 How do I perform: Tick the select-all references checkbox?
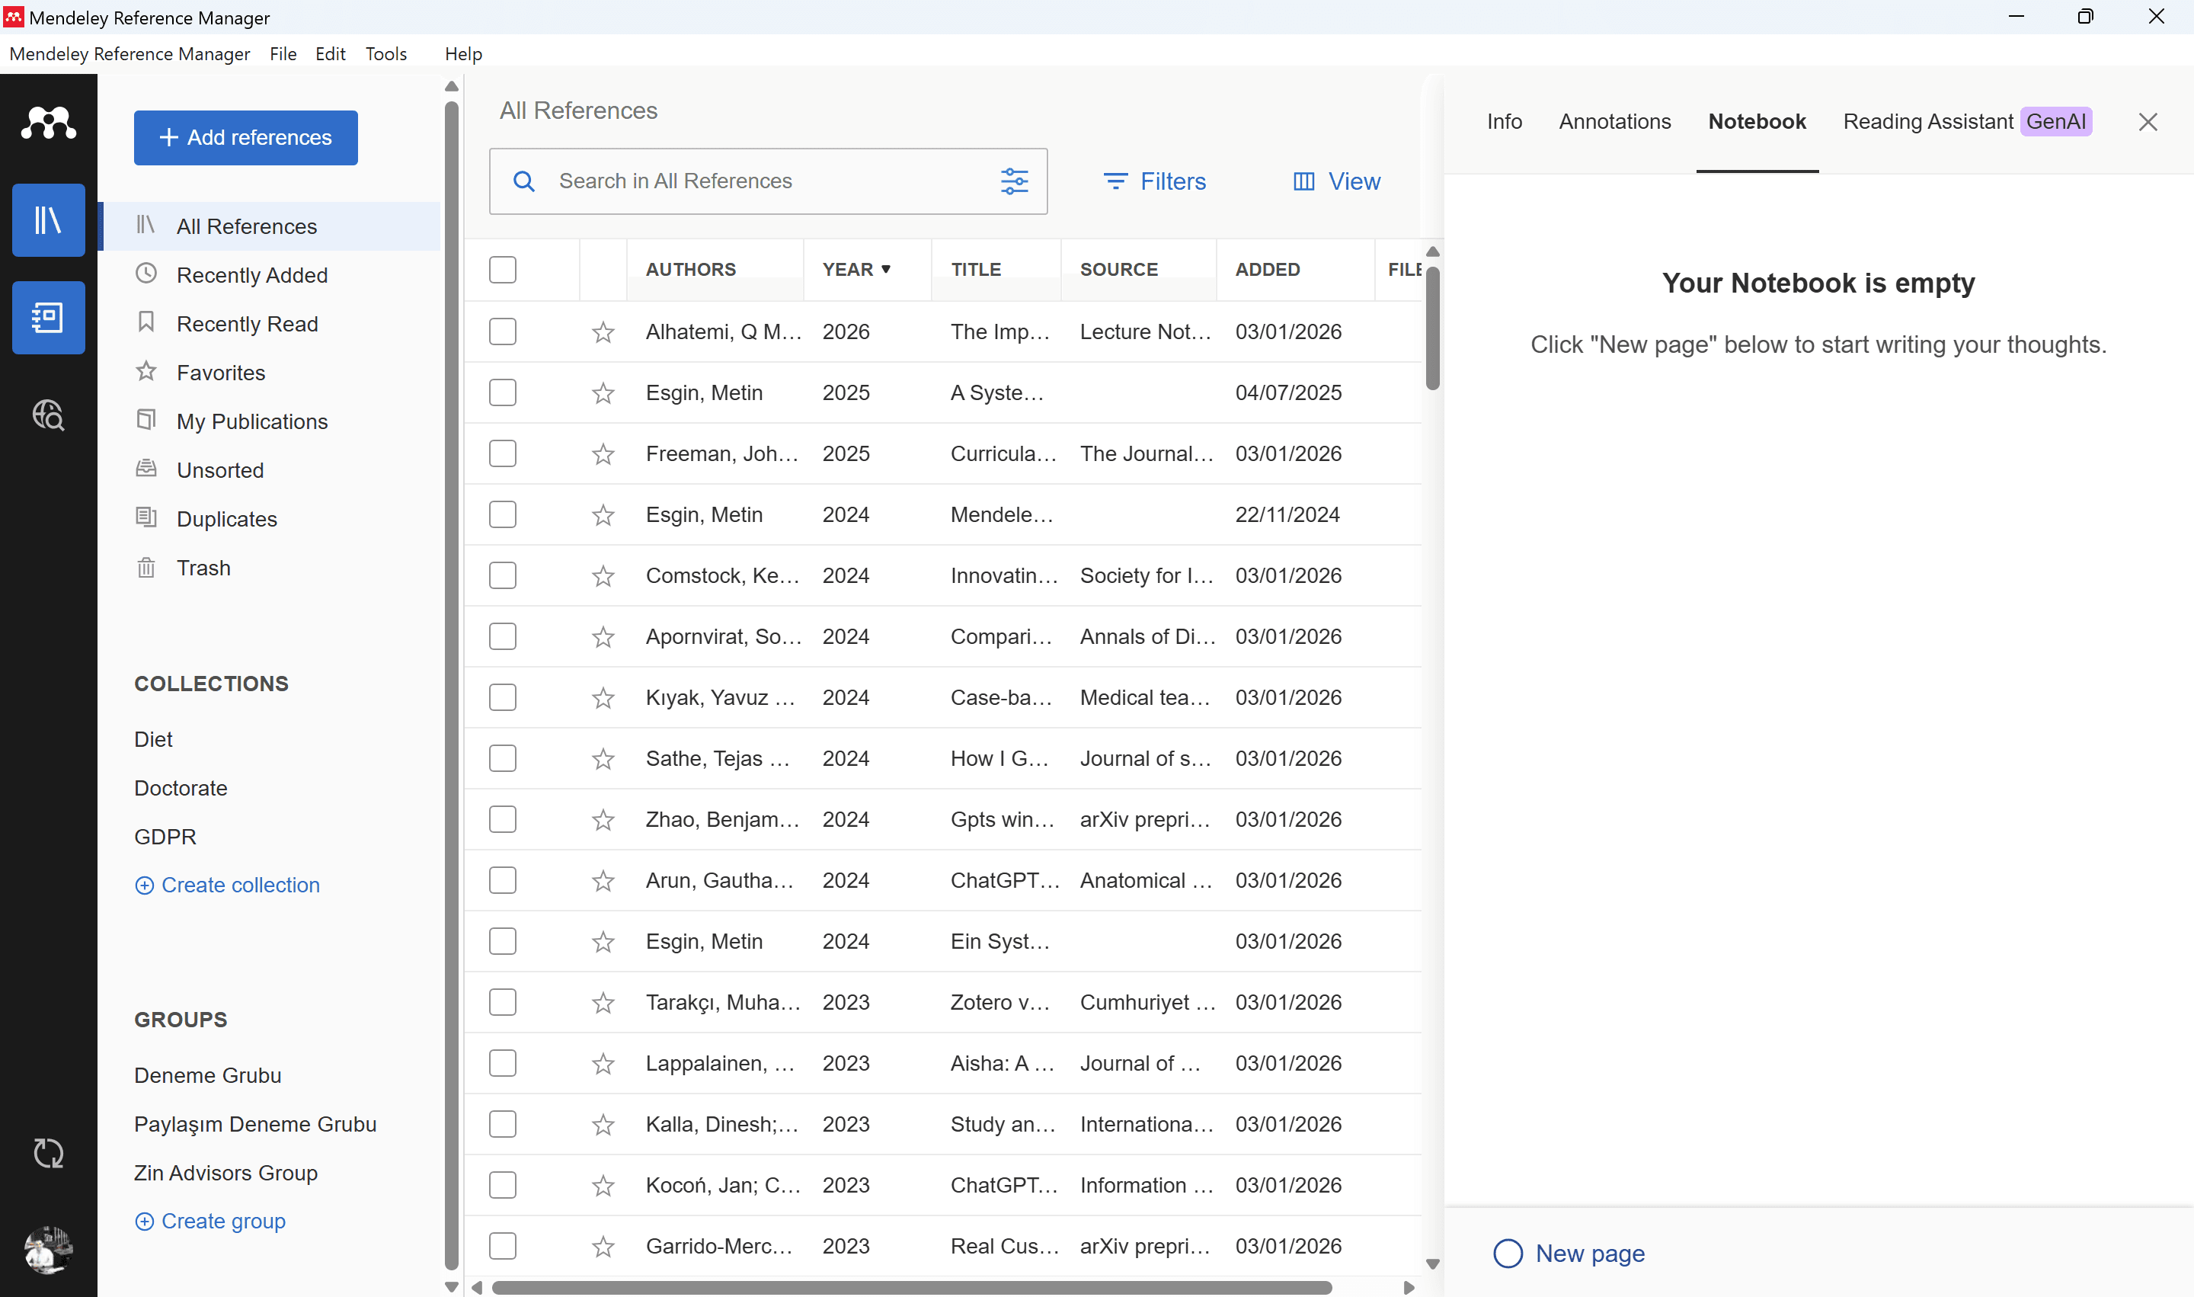click(502, 269)
